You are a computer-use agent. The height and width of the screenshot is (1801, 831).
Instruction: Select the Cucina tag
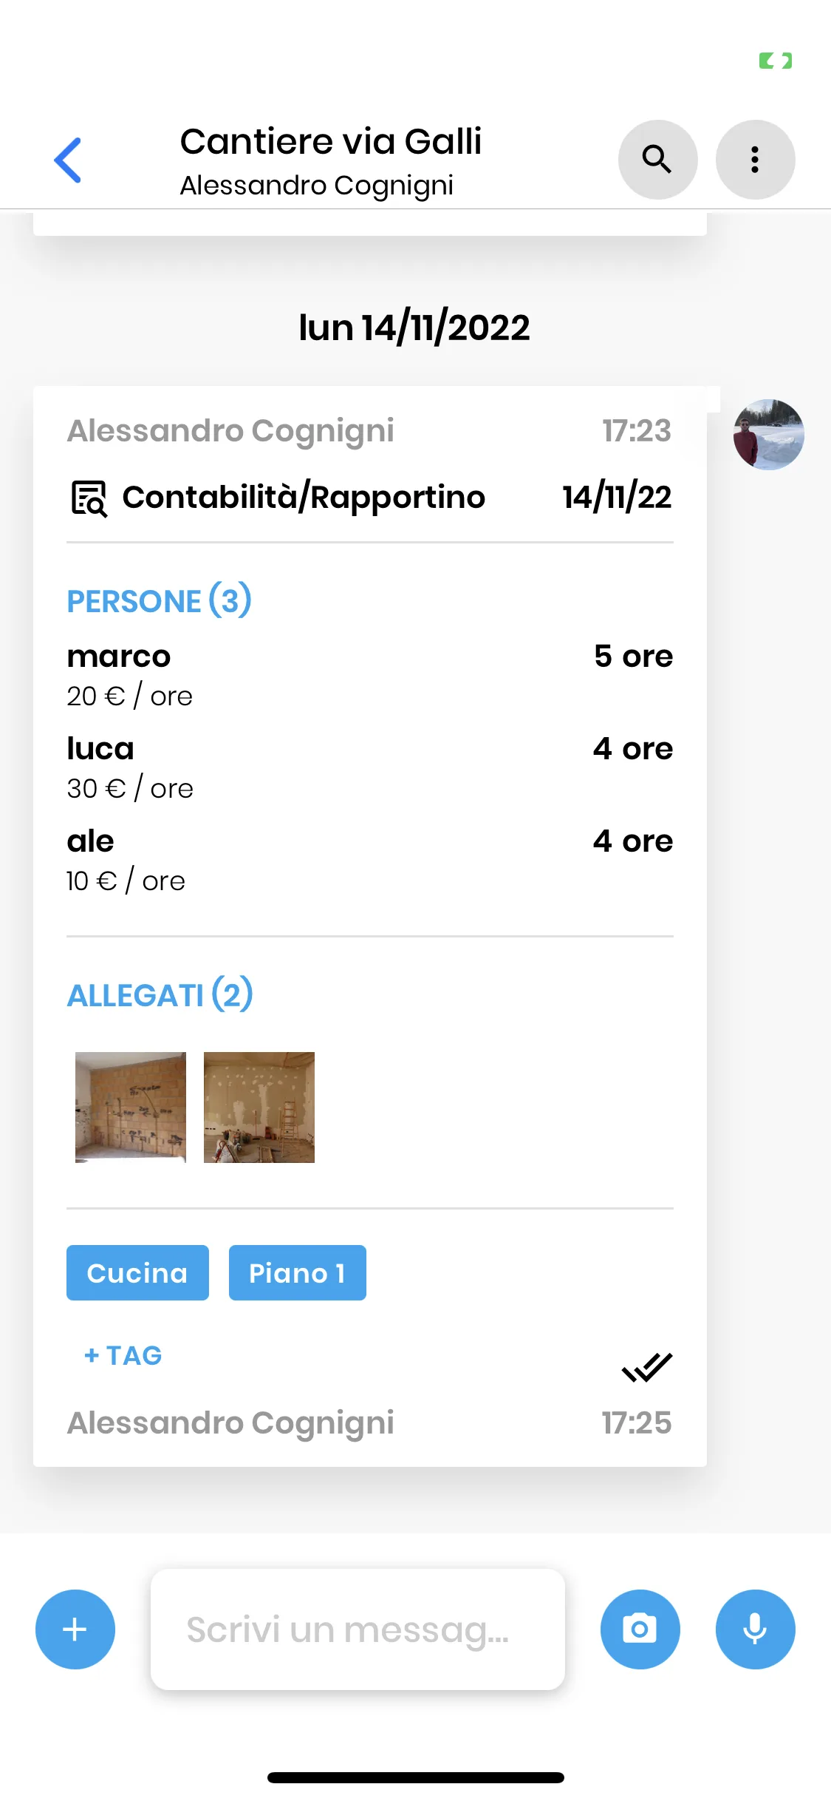click(137, 1273)
